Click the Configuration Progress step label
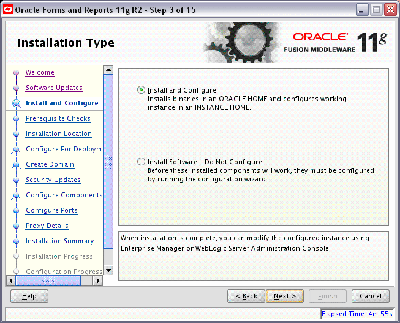 (x=64, y=272)
